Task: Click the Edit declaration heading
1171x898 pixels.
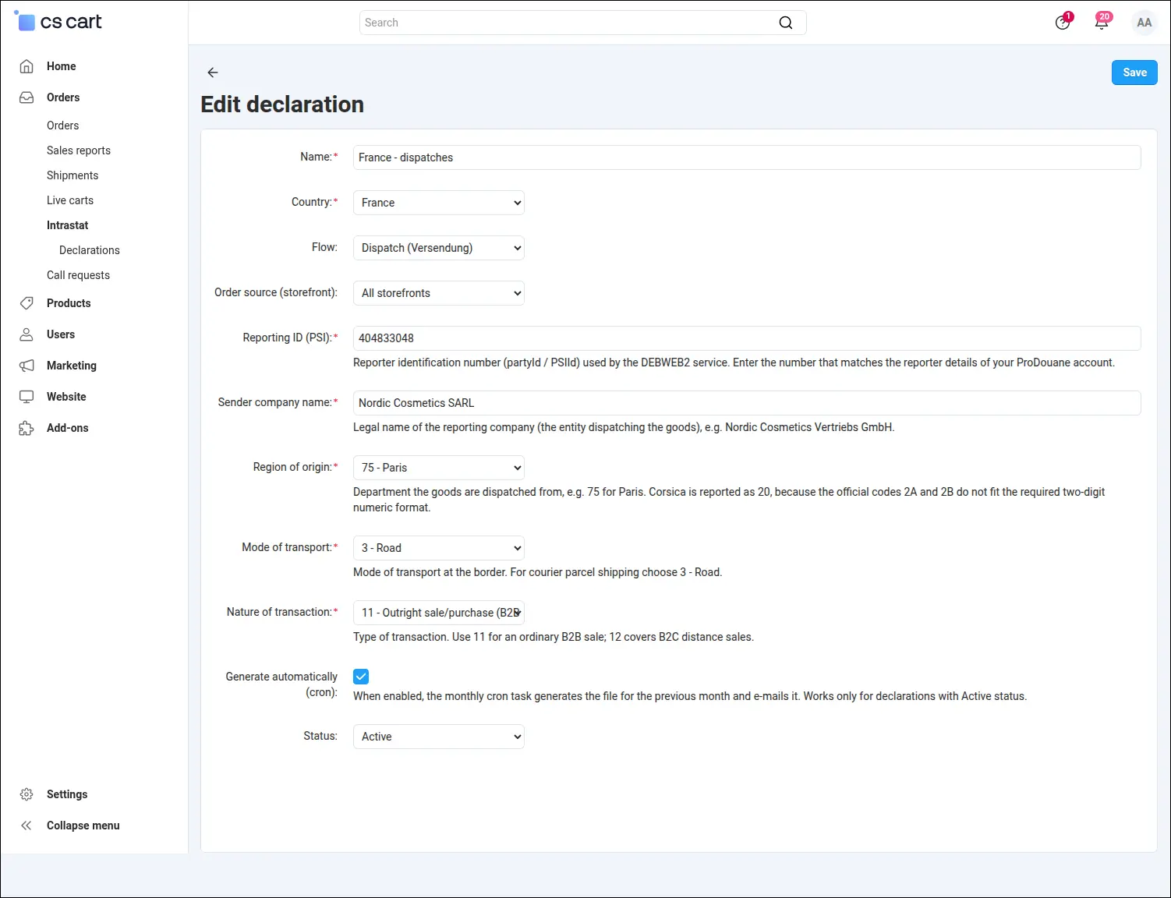Action: [282, 104]
